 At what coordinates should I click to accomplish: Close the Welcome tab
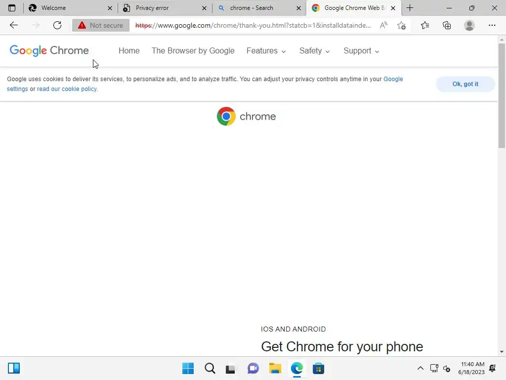[x=110, y=8]
